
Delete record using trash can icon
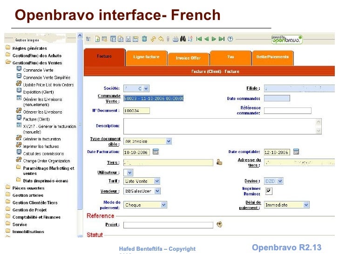144,39
